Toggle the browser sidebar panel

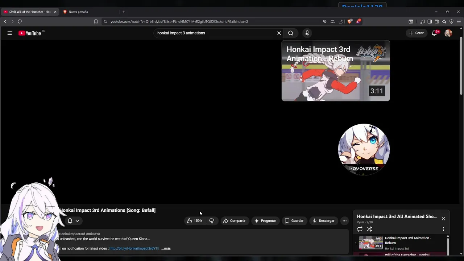[x=430, y=21]
